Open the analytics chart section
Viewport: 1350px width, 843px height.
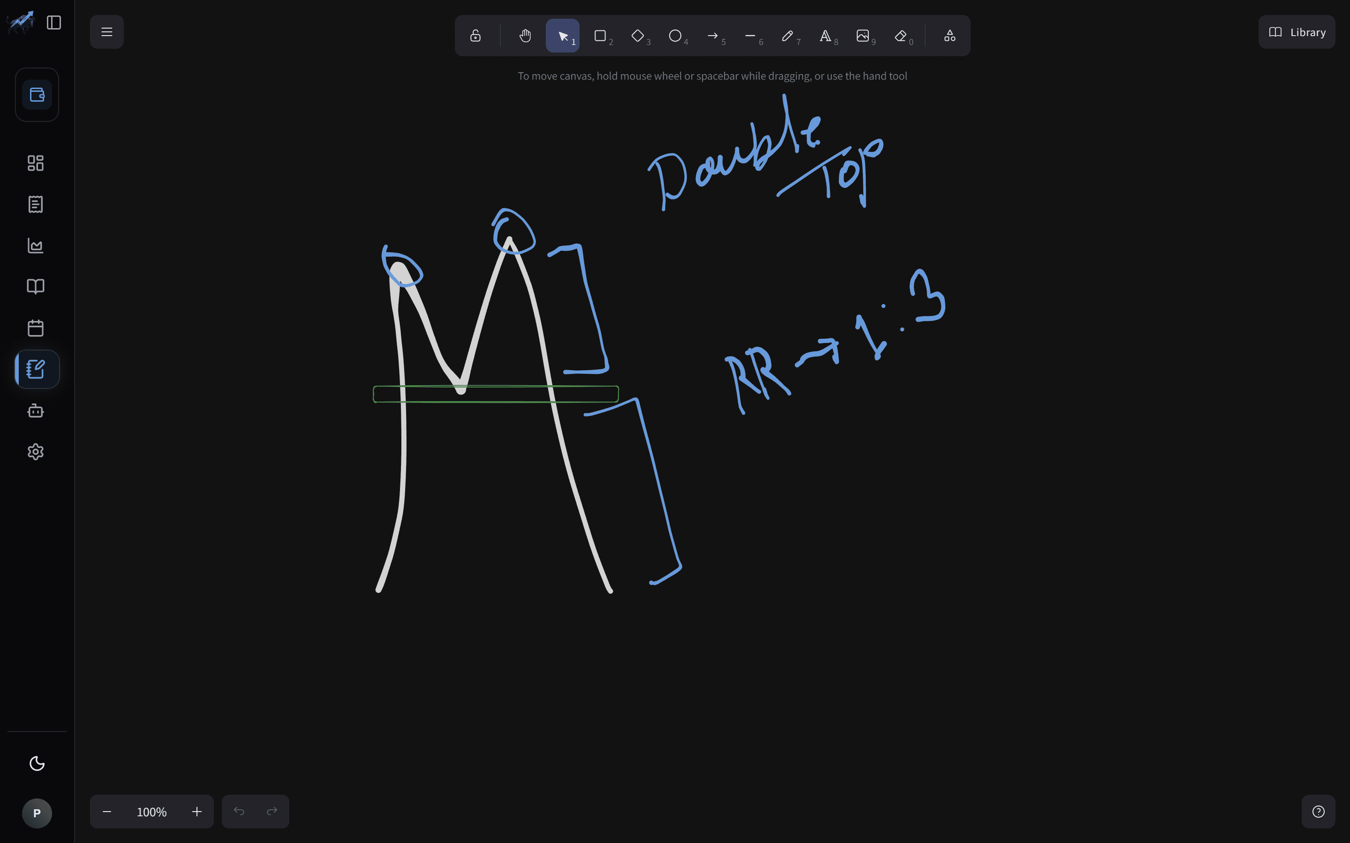35,246
